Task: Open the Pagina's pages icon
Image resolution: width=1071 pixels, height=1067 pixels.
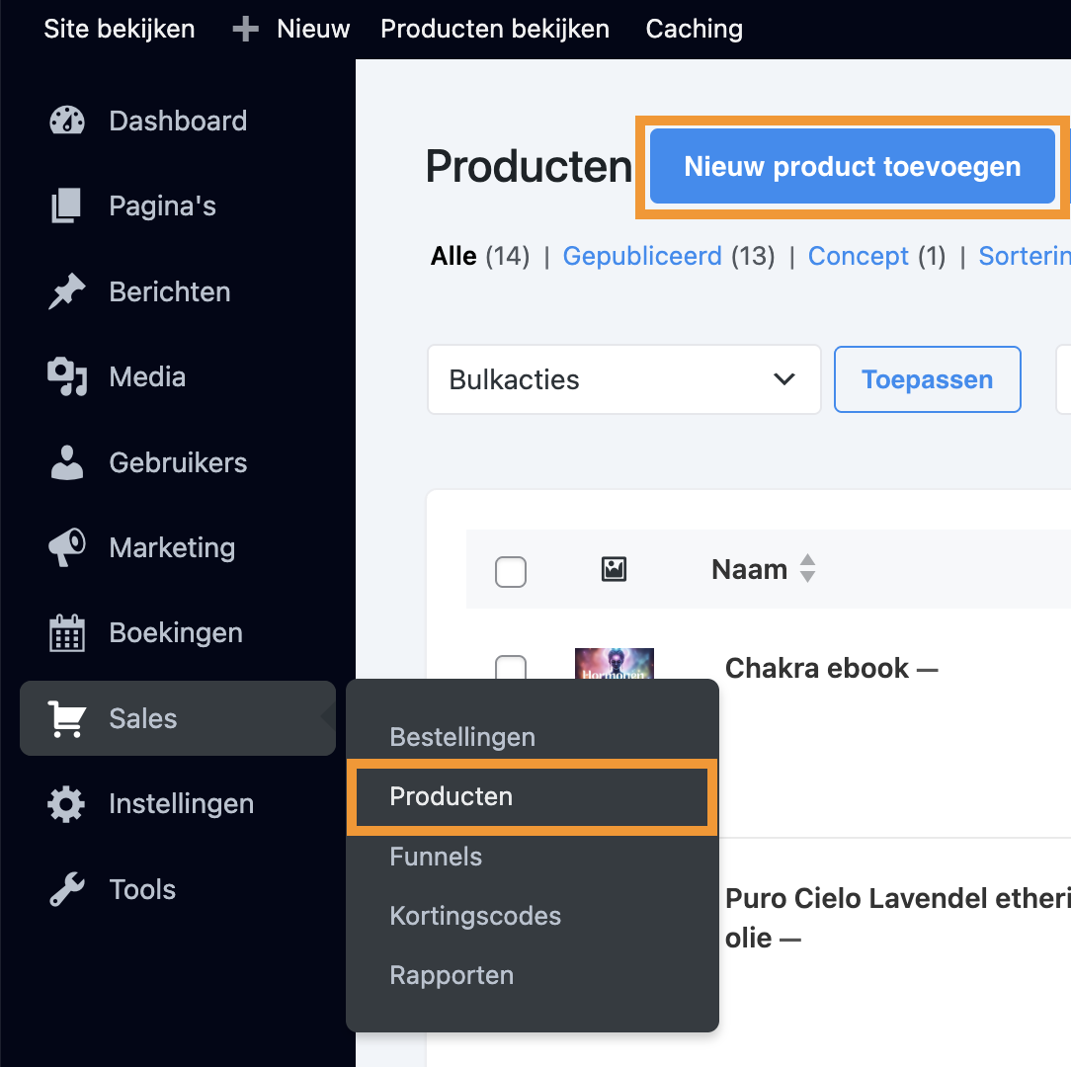Action: [x=67, y=206]
